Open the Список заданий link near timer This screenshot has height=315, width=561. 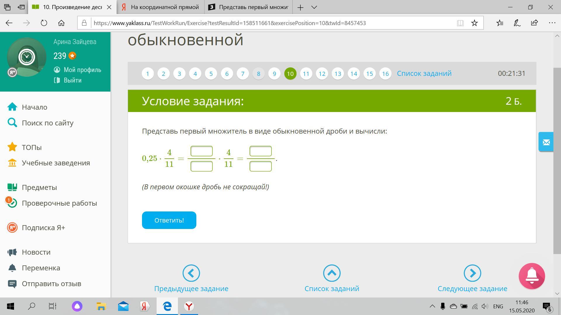(x=424, y=73)
